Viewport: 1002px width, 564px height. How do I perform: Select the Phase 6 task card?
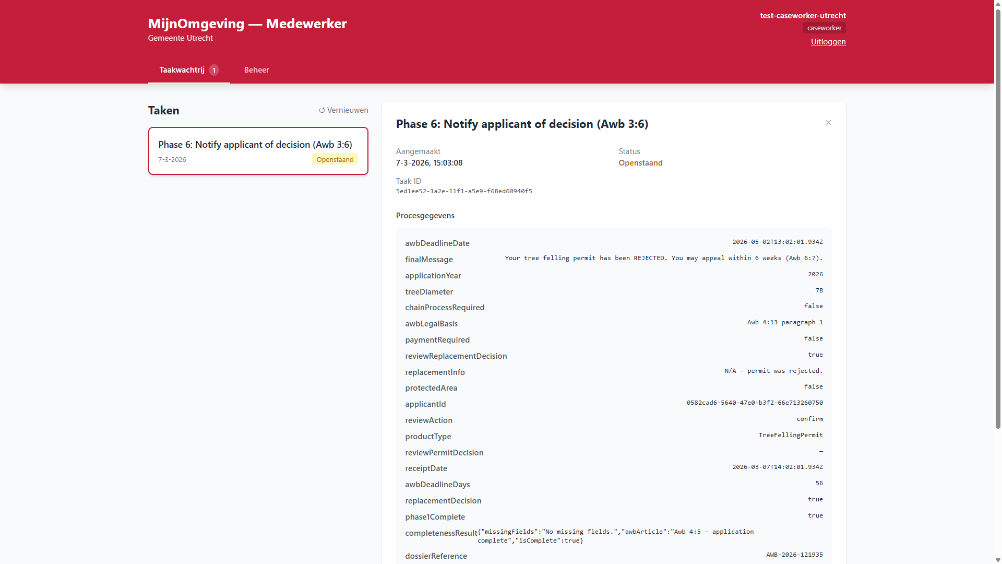[258, 150]
